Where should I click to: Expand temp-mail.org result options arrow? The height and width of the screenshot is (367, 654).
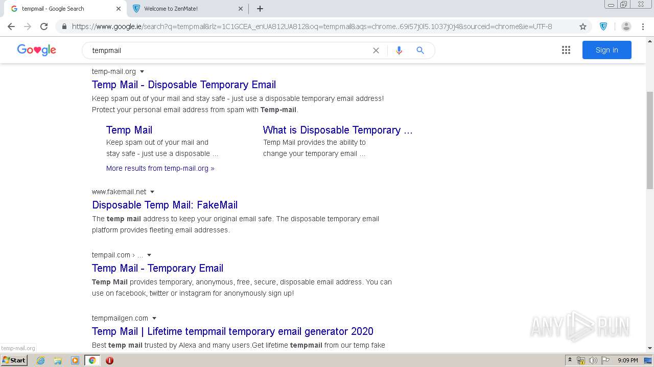pyautogui.click(x=142, y=71)
